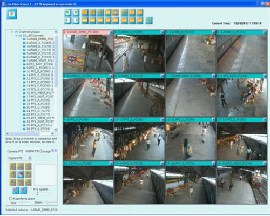Viewport: 270px width, 216px height.
Task: Pan digital PTZ left with left arrow
Action: click(13, 174)
